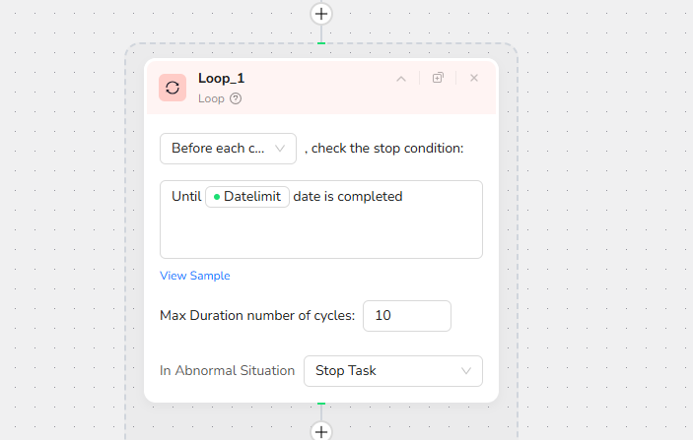Click the plus button above the loop
The image size is (693, 440).
coord(321,14)
